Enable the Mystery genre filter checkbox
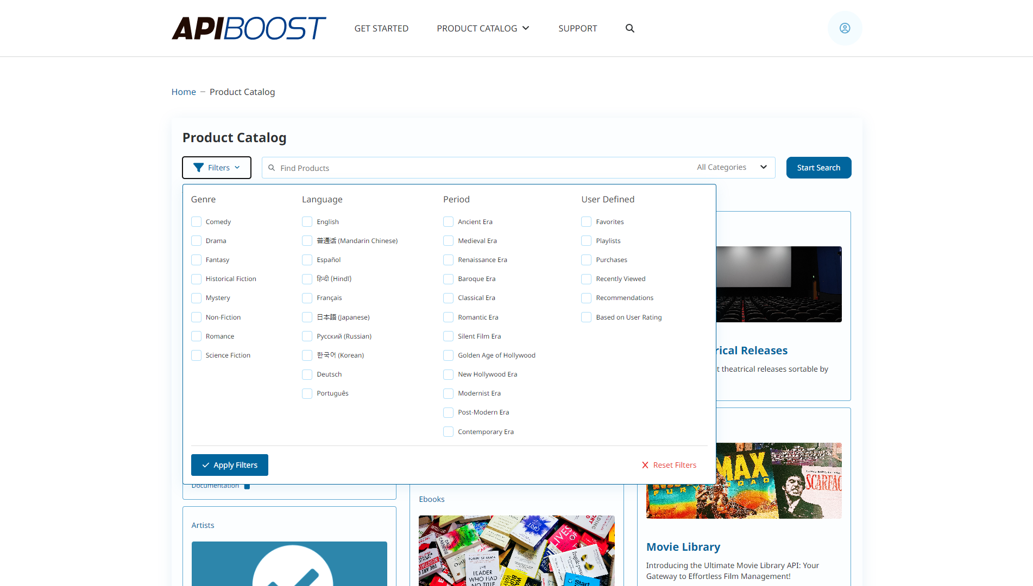The height and width of the screenshot is (586, 1033). tap(196, 298)
